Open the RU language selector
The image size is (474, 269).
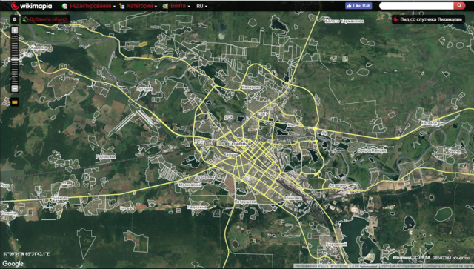tap(202, 6)
